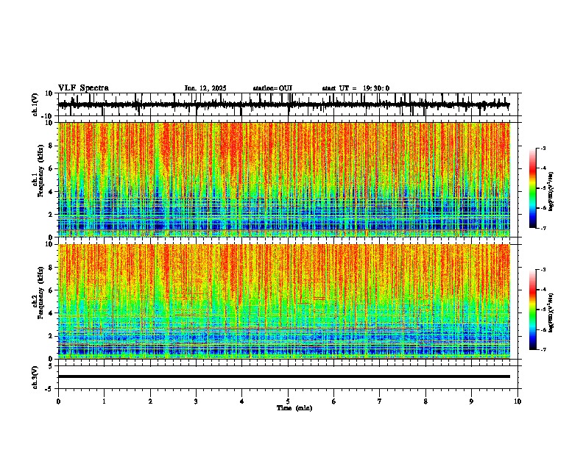Select the date text "Jan. 12, 2025"

point(205,88)
